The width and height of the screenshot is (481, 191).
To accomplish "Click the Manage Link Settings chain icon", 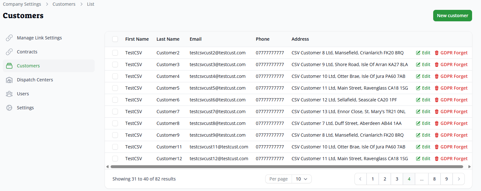I will (10, 38).
